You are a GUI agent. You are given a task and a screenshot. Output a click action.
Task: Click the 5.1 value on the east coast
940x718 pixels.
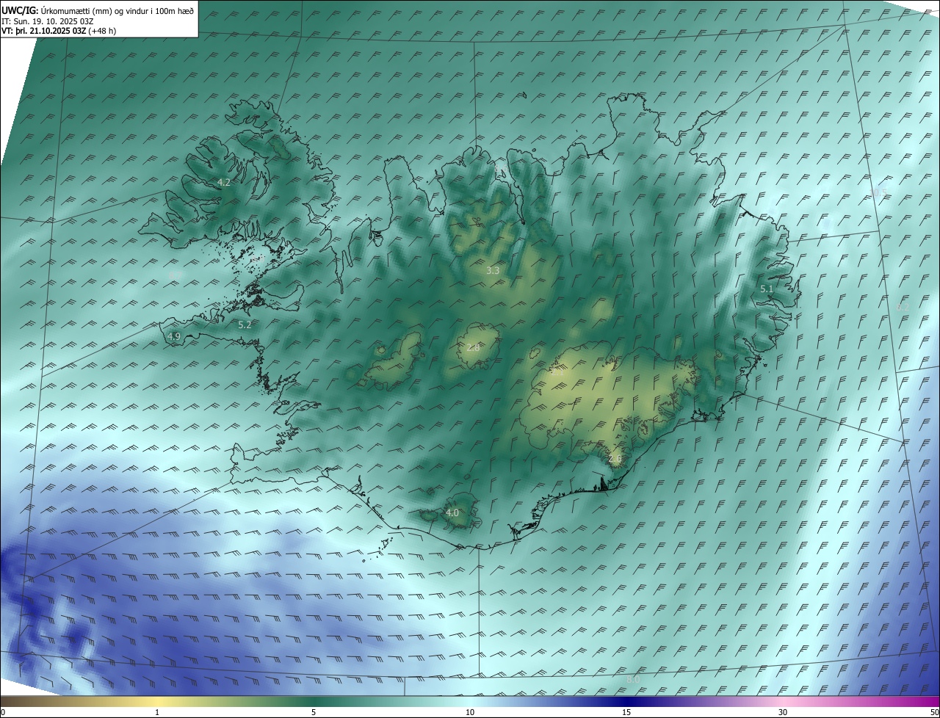coord(767,289)
